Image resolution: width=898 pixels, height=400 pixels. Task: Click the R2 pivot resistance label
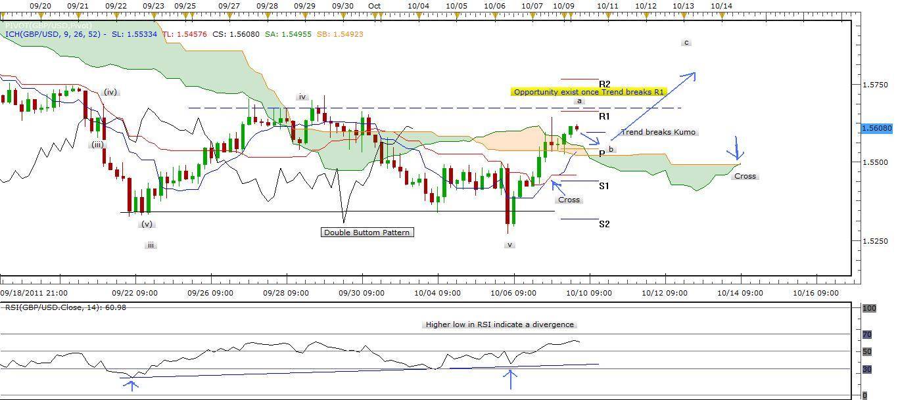click(x=605, y=84)
